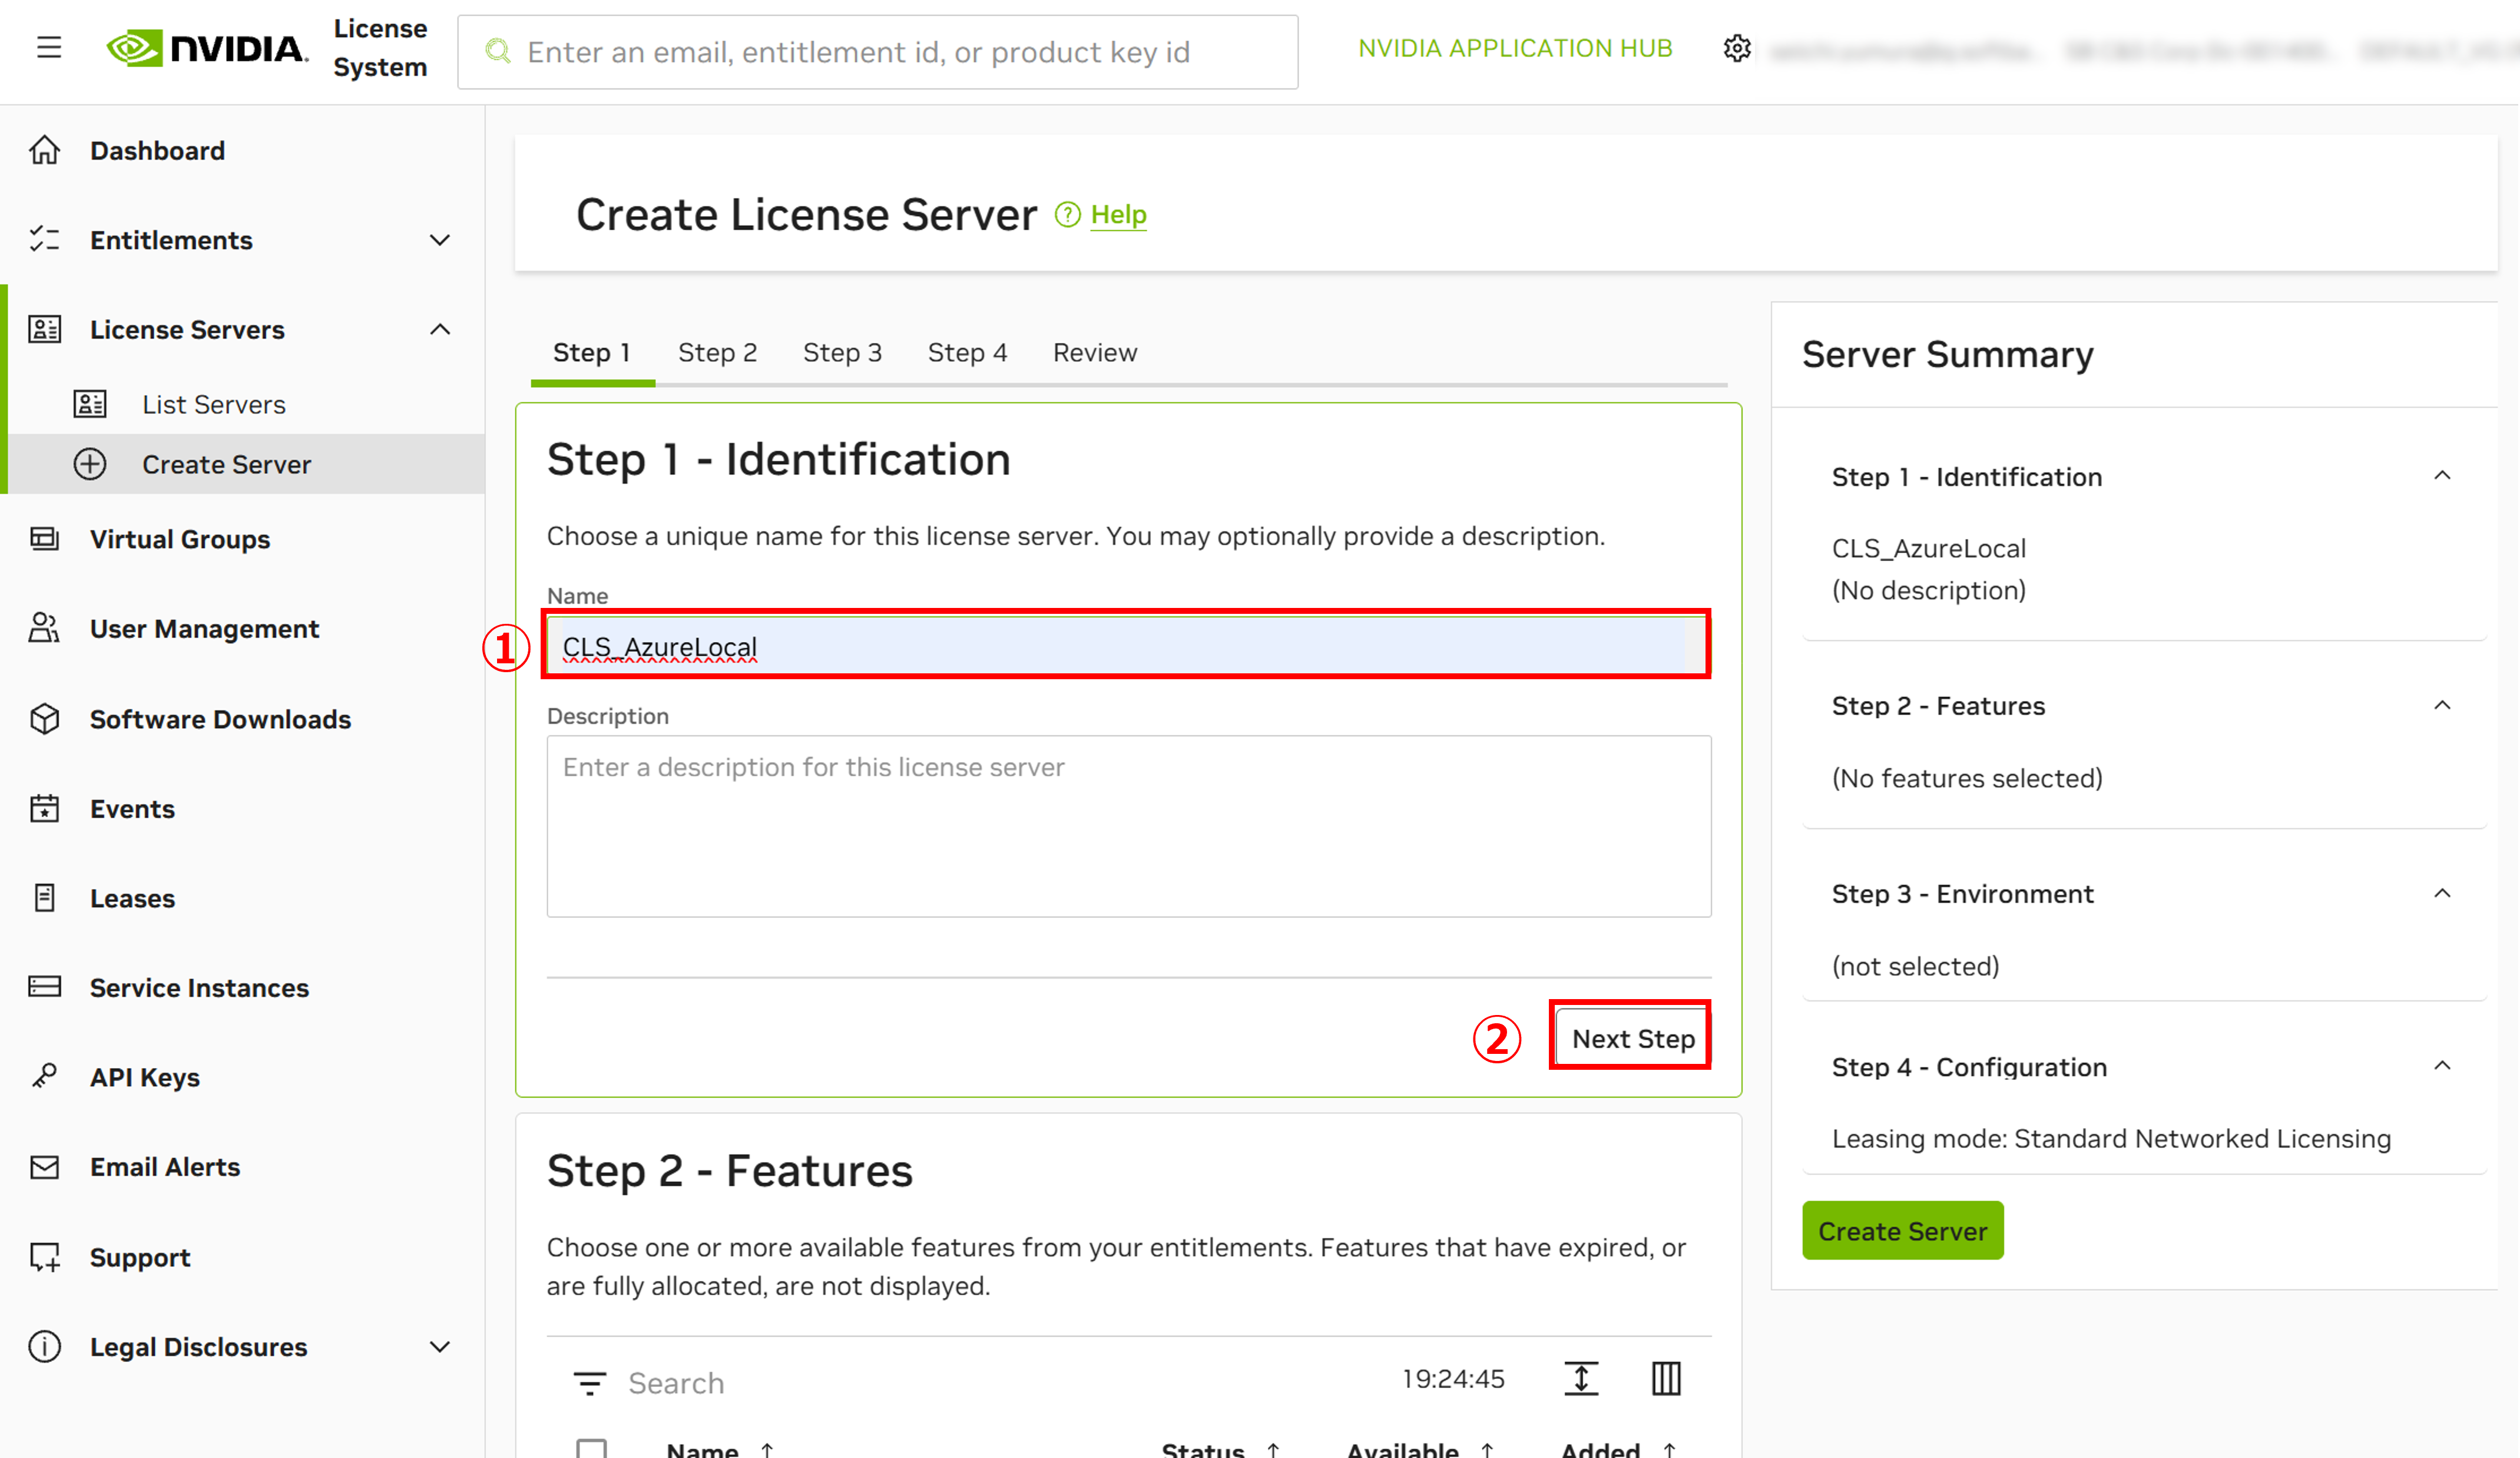Expand the Entitlements menu chevron

pos(440,240)
